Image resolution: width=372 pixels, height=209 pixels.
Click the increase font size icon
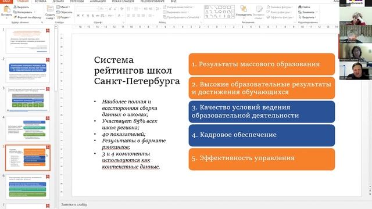110,9
